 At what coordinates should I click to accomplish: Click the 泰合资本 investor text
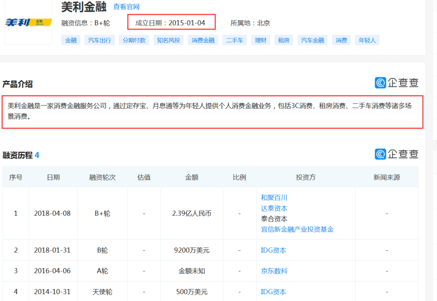pyautogui.click(x=274, y=219)
